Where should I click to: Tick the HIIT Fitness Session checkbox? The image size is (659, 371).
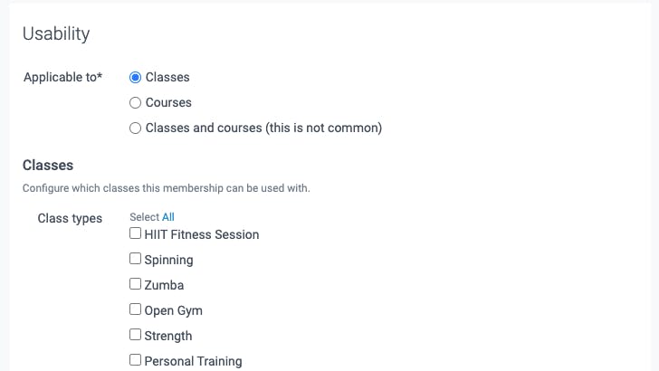point(136,233)
